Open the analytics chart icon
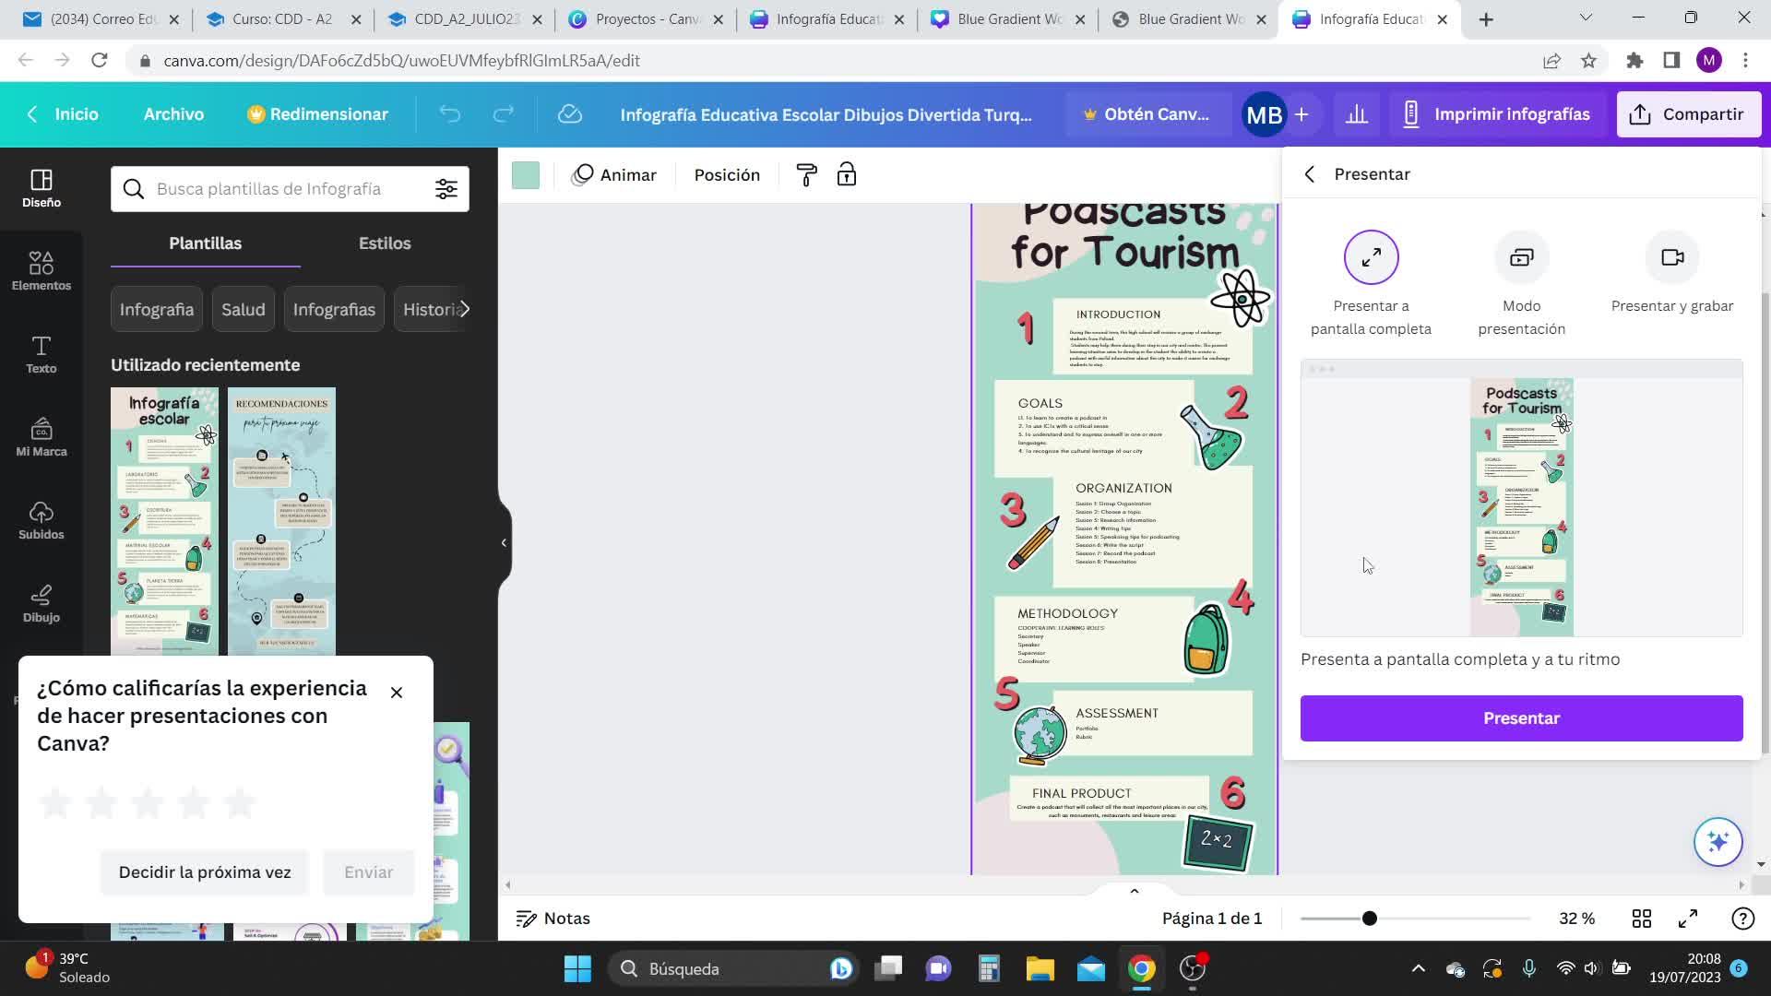This screenshot has height=996, width=1771. 1356,114
